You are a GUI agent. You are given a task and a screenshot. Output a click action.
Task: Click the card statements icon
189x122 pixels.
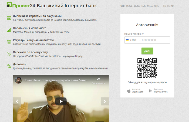coord(9,18)
